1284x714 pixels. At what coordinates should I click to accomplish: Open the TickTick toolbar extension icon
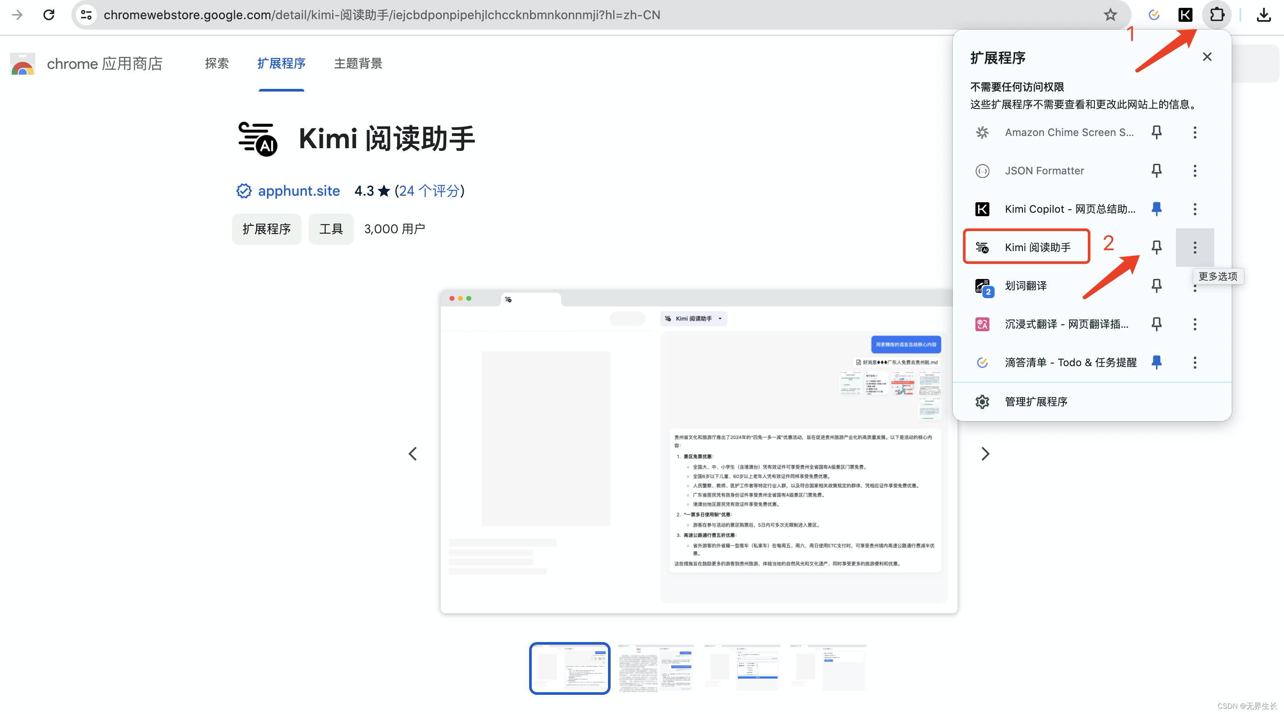pos(1153,15)
